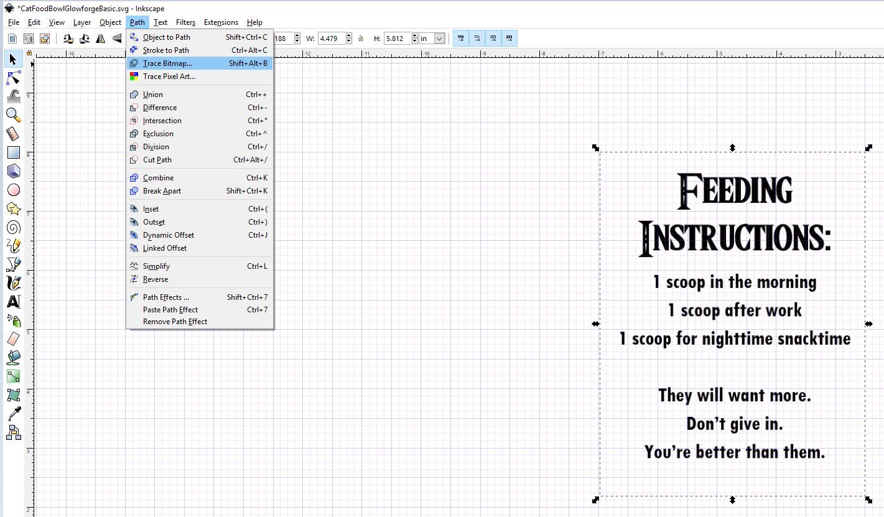Select the Gradient tool

[x=13, y=376]
